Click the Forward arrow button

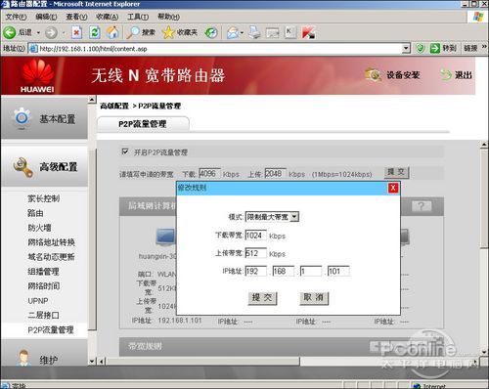click(x=51, y=32)
